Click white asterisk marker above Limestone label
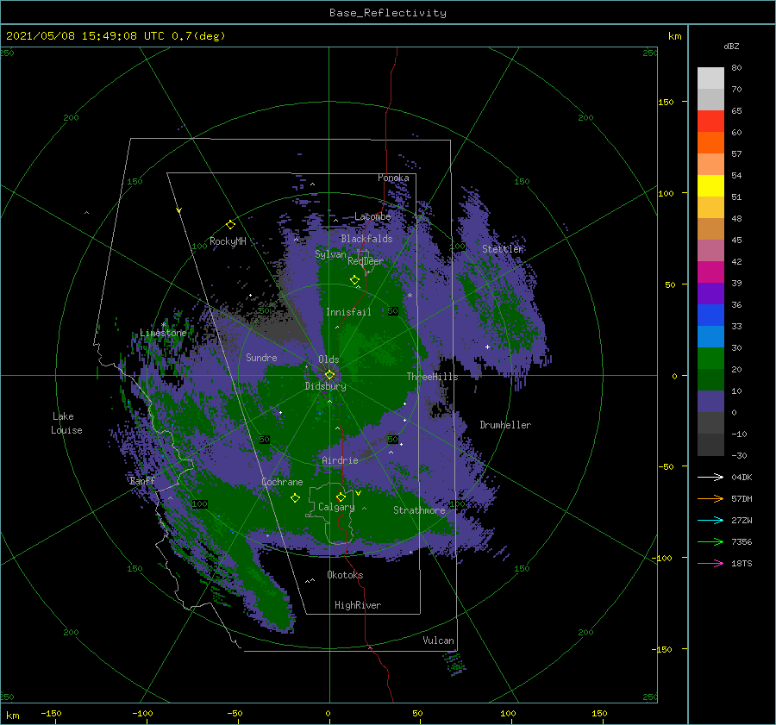 click(x=163, y=325)
